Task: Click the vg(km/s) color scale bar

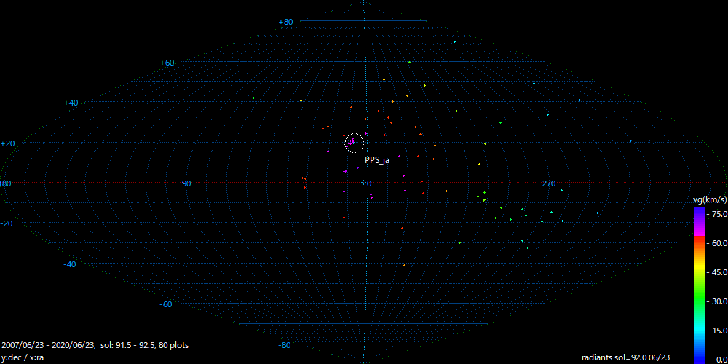Action: click(698, 285)
